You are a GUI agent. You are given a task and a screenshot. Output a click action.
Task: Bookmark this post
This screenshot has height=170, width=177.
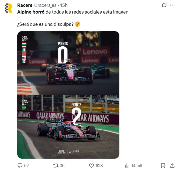pyautogui.click(x=163, y=165)
